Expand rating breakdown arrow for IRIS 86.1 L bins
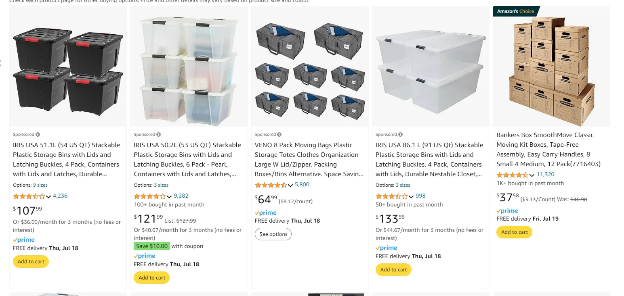The width and height of the screenshot is (624, 296). coord(411,197)
